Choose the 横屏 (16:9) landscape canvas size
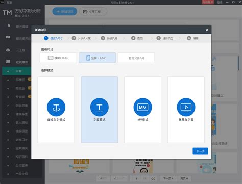 pyautogui.click(x=58, y=58)
